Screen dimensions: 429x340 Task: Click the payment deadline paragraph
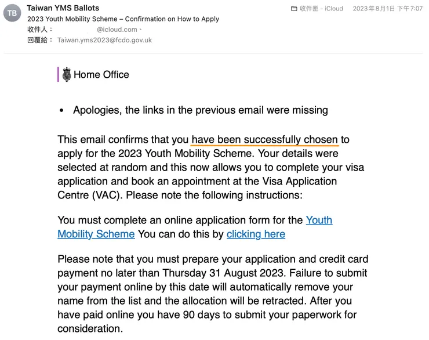point(213,294)
